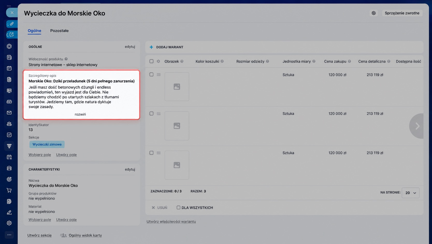Click the value Strony internetowe – sklep internetowy
Image resolution: width=432 pixels, height=244 pixels.
[63, 65]
